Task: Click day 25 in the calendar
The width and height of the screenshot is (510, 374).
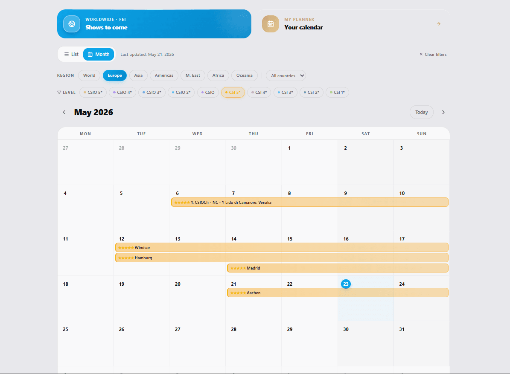Action: pos(65,329)
